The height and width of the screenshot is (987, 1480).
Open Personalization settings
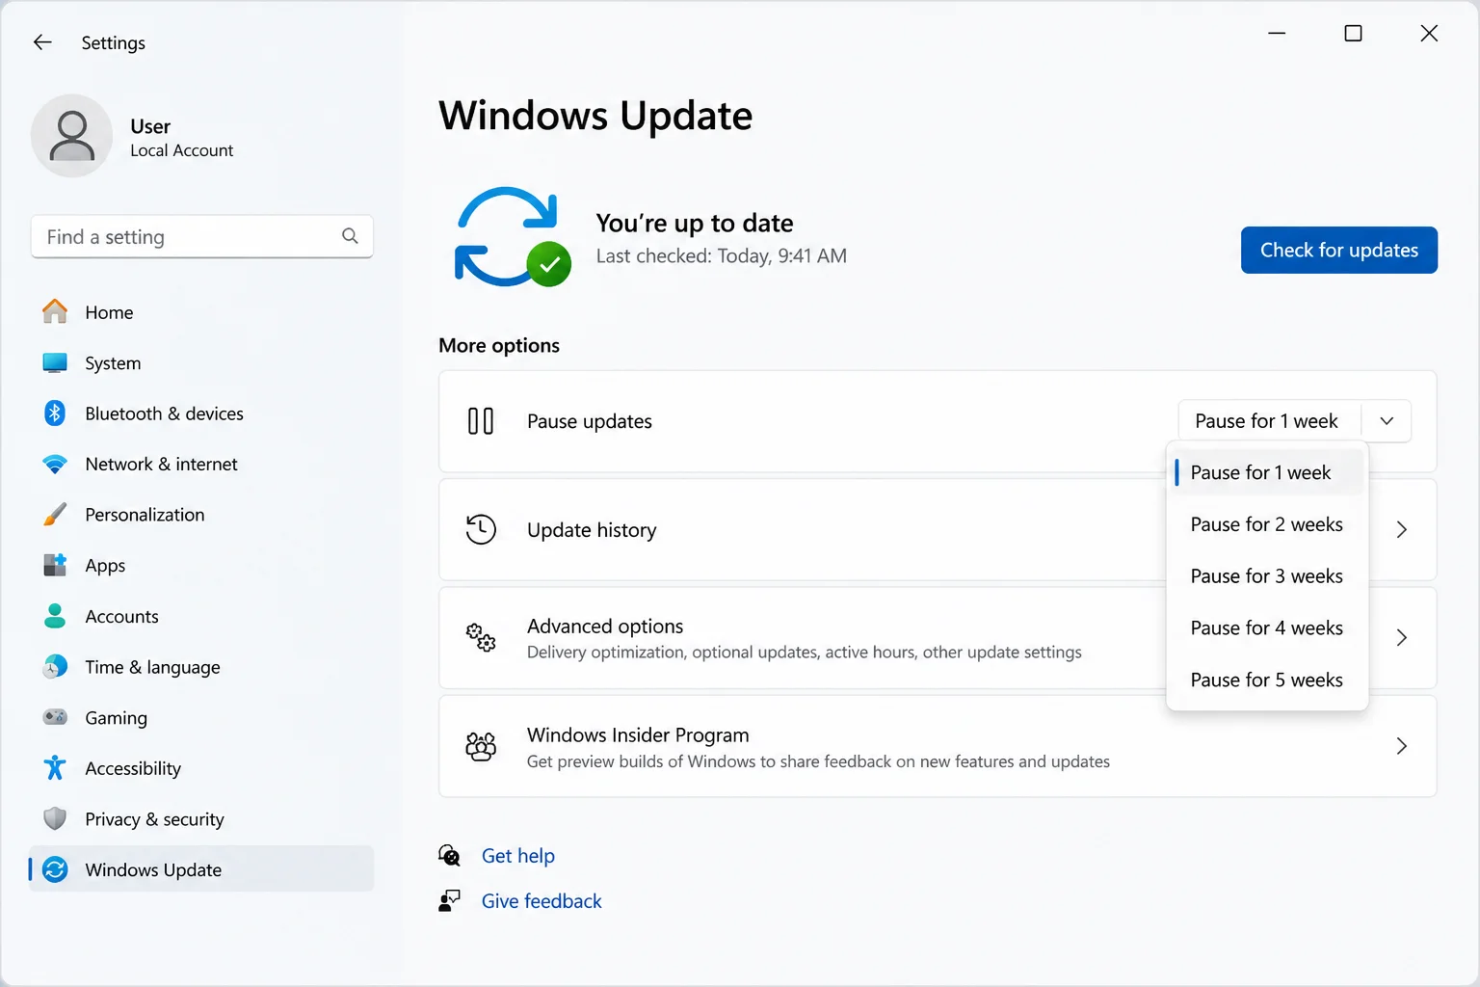pyautogui.click(x=201, y=515)
